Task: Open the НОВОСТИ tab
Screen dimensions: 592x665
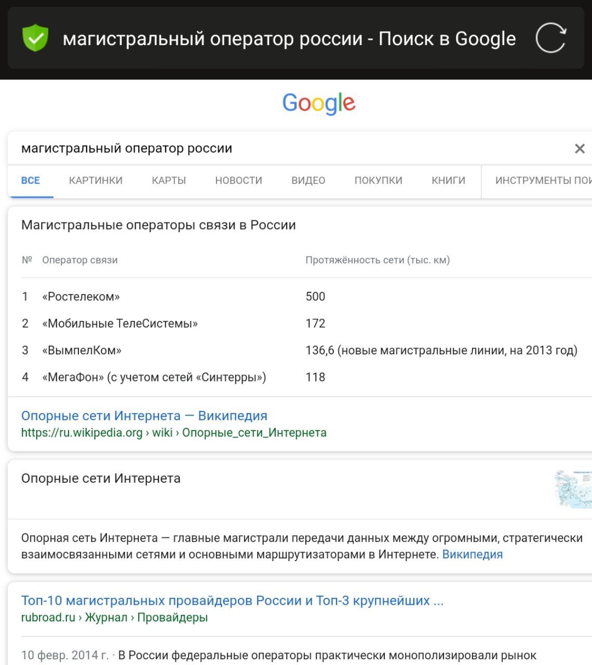Action: click(x=238, y=181)
